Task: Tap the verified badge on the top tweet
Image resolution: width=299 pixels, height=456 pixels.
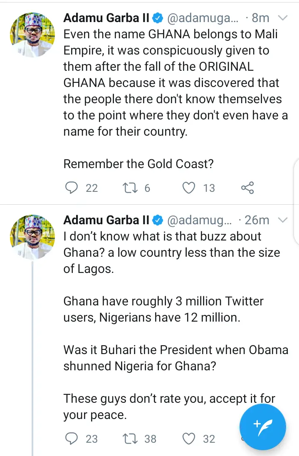Action: tap(157, 18)
